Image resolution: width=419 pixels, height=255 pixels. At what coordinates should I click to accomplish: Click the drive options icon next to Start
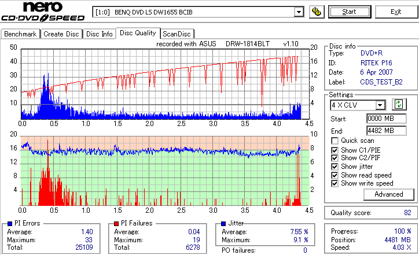(317, 12)
